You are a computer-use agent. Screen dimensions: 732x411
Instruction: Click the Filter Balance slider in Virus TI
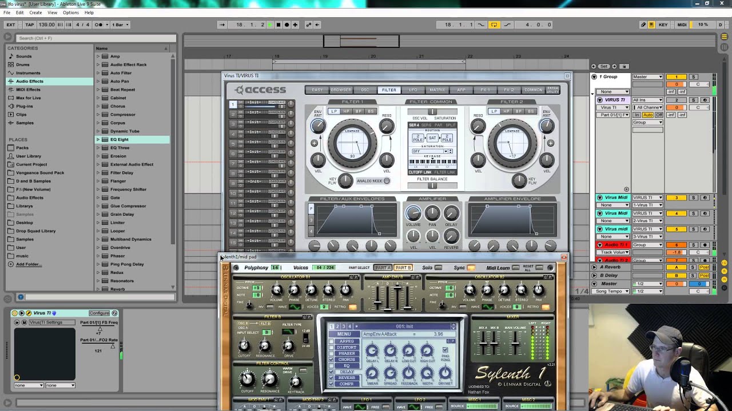[x=432, y=186]
